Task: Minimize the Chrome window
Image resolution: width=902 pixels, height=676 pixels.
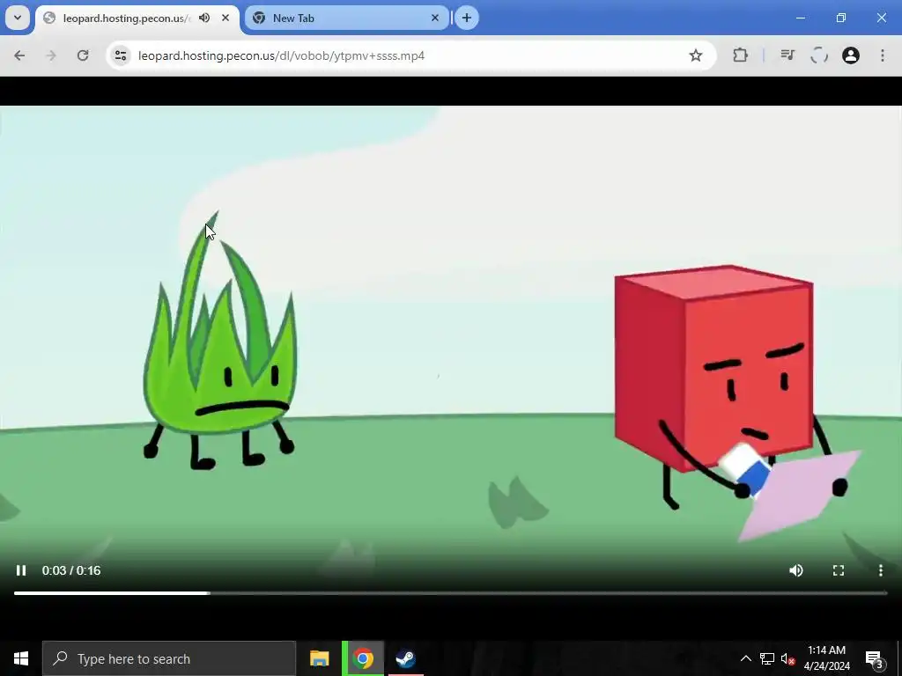Action: (800, 18)
